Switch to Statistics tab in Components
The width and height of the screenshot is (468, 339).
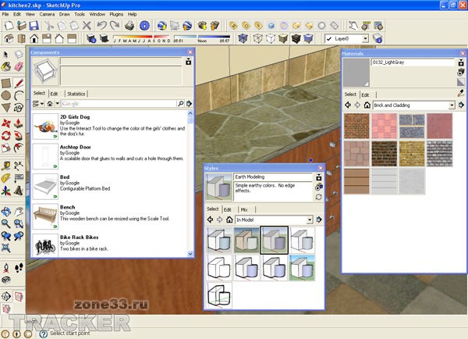pyautogui.click(x=76, y=94)
